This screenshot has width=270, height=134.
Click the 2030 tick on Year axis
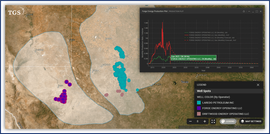tap(185, 68)
